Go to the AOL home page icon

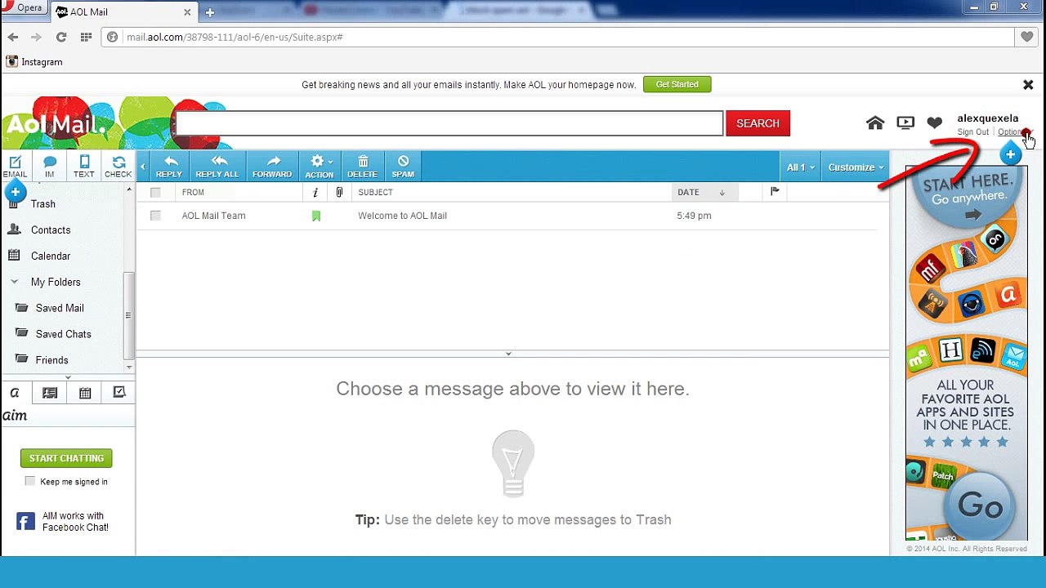875,122
